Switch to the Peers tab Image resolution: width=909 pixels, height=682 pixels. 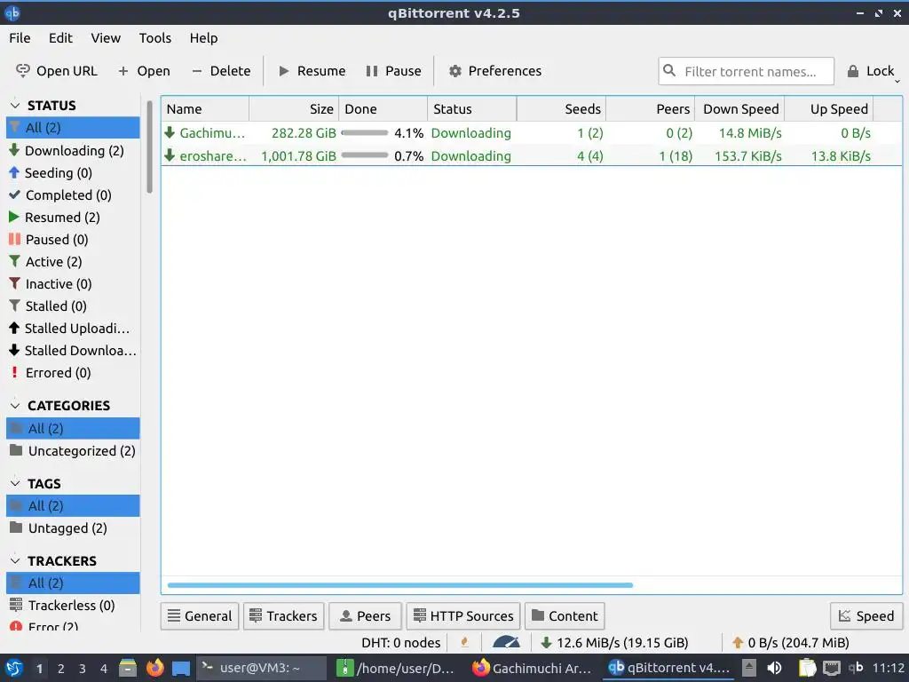pos(365,616)
